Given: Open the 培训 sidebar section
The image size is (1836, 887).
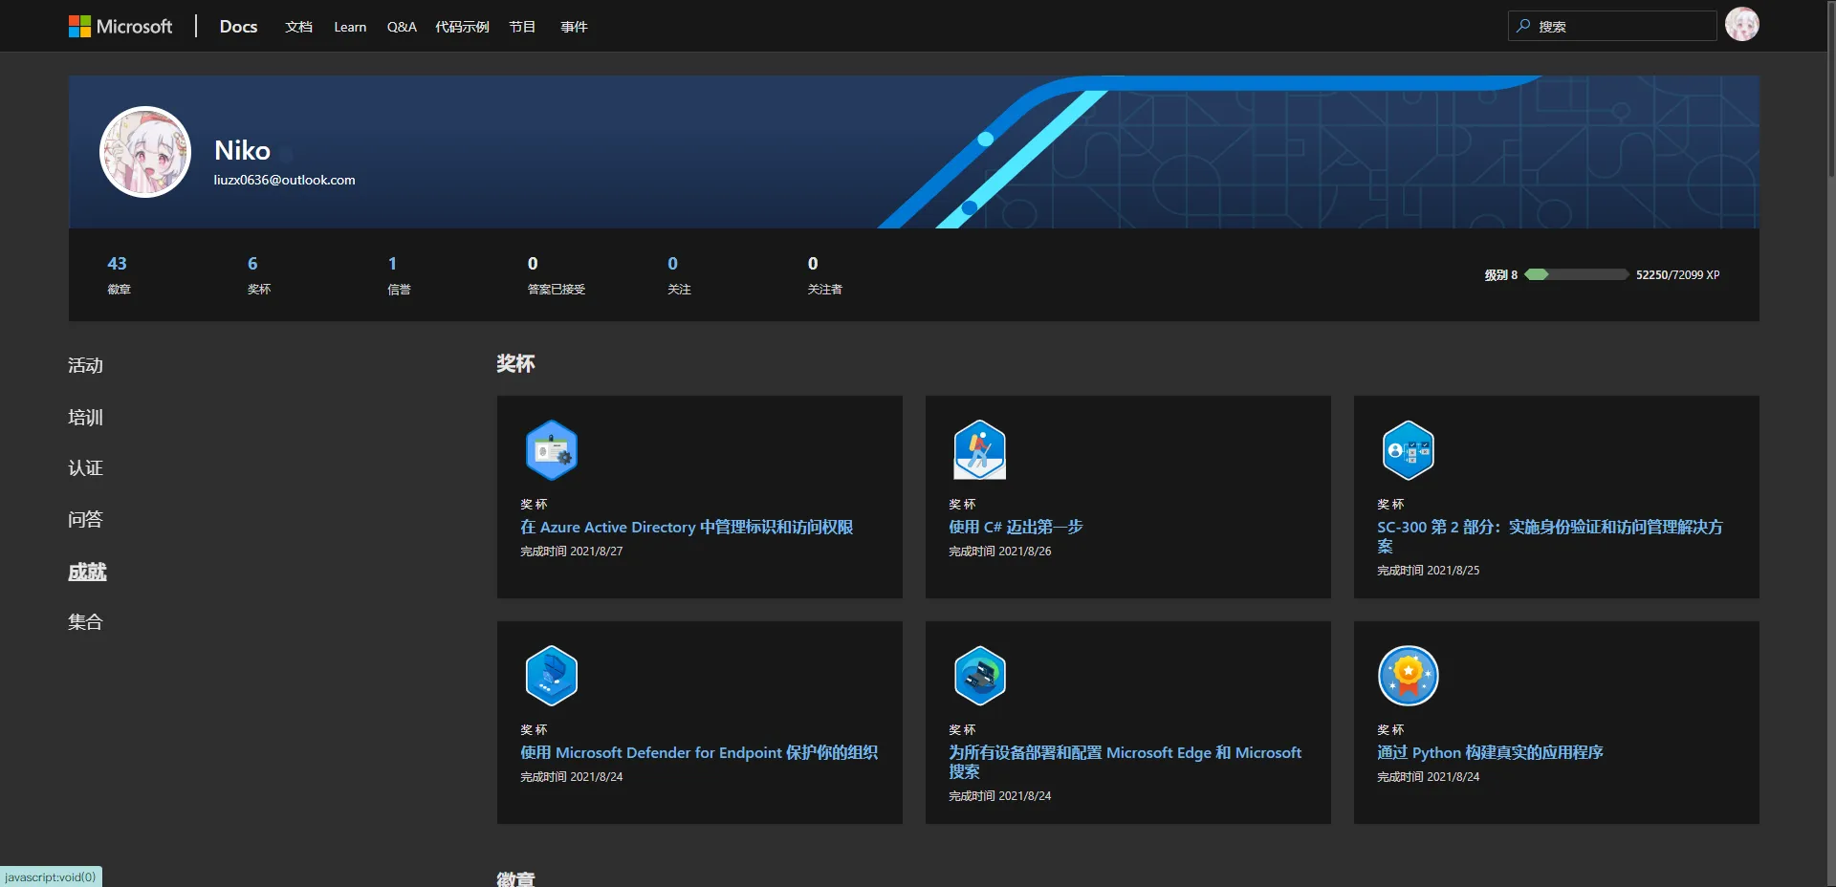Looking at the screenshot, I should coord(85,417).
